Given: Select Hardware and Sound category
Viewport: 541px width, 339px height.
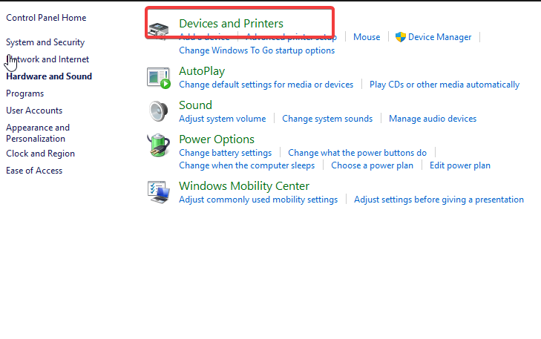Looking at the screenshot, I should [49, 76].
